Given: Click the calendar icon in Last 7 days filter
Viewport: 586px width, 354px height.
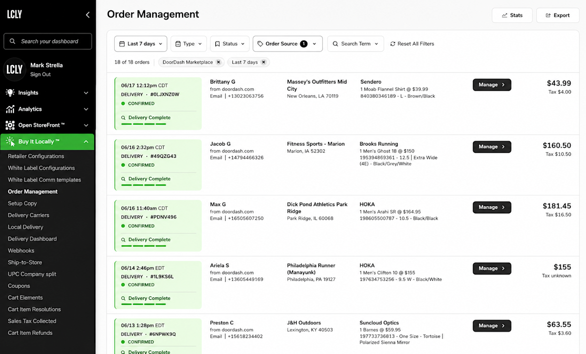Looking at the screenshot, I should tap(122, 44).
